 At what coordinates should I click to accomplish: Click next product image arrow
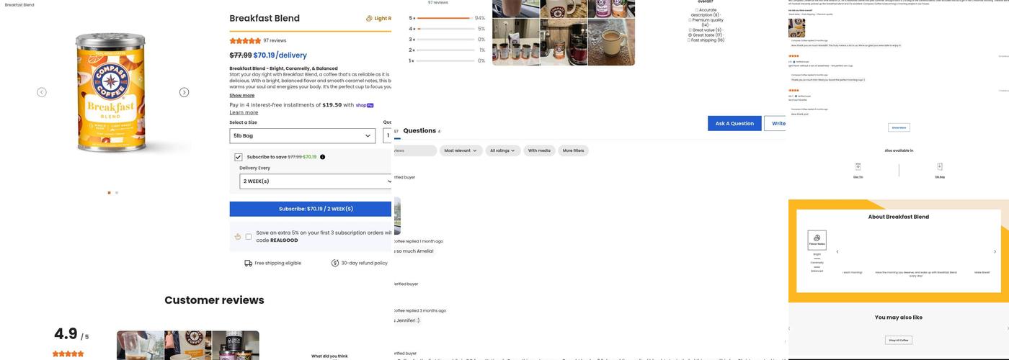click(184, 92)
